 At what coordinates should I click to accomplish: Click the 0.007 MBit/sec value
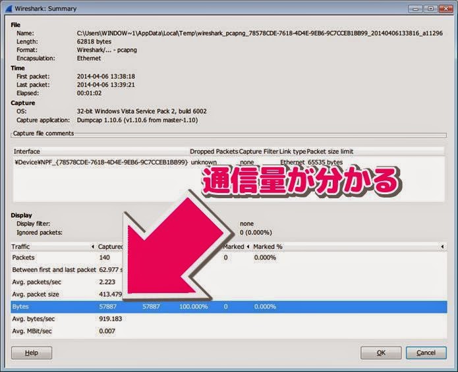tap(107, 331)
